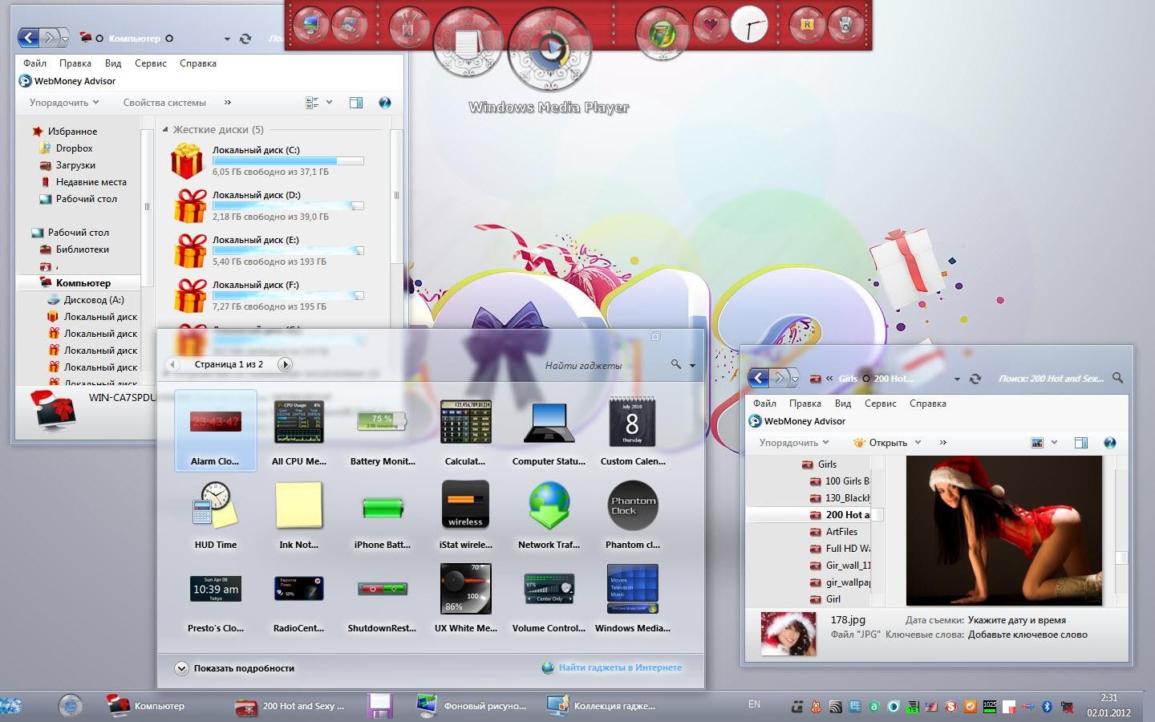Collapse the Жесткие диски group
The image size is (1155, 722).
click(165, 129)
